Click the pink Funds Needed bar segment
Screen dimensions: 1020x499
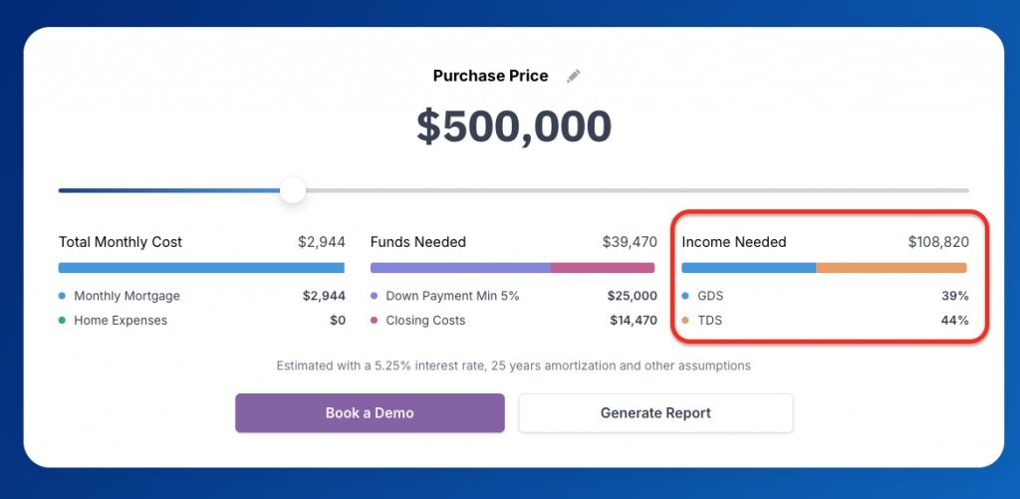pos(603,267)
